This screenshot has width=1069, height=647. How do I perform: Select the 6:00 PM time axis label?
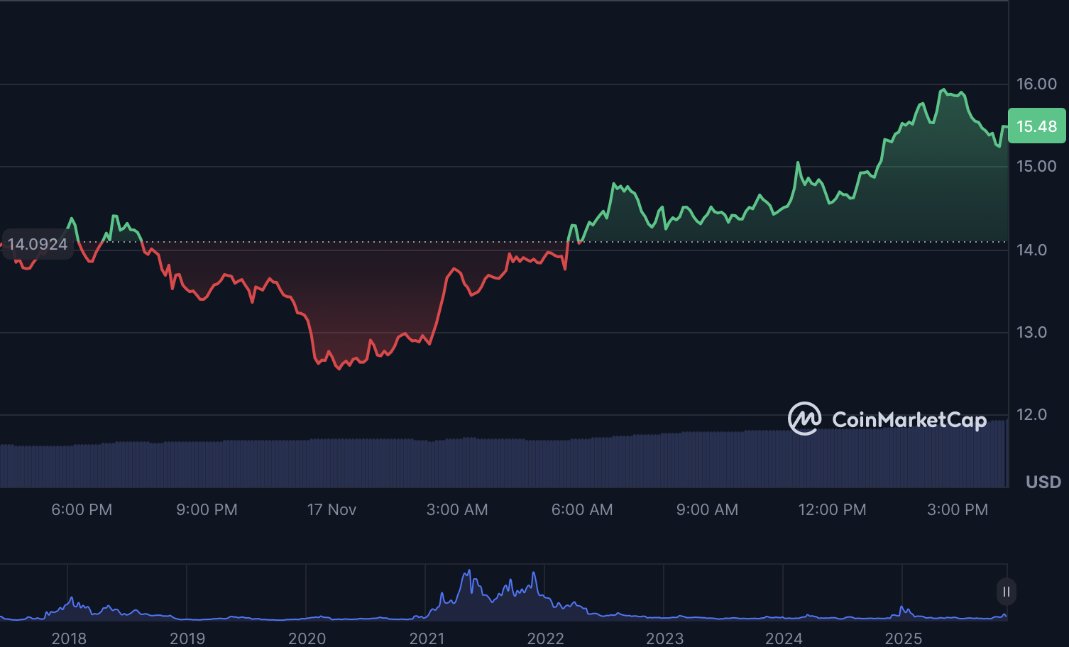[82, 509]
